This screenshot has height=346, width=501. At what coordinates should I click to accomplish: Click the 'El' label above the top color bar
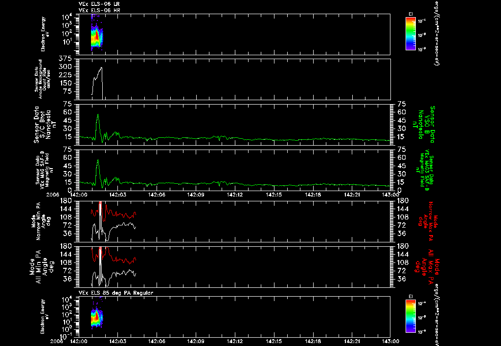(410, 14)
